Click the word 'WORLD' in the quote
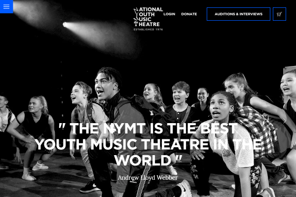Image resolution: width=296 pixels, height=197 pixels. pyautogui.click(x=143, y=161)
